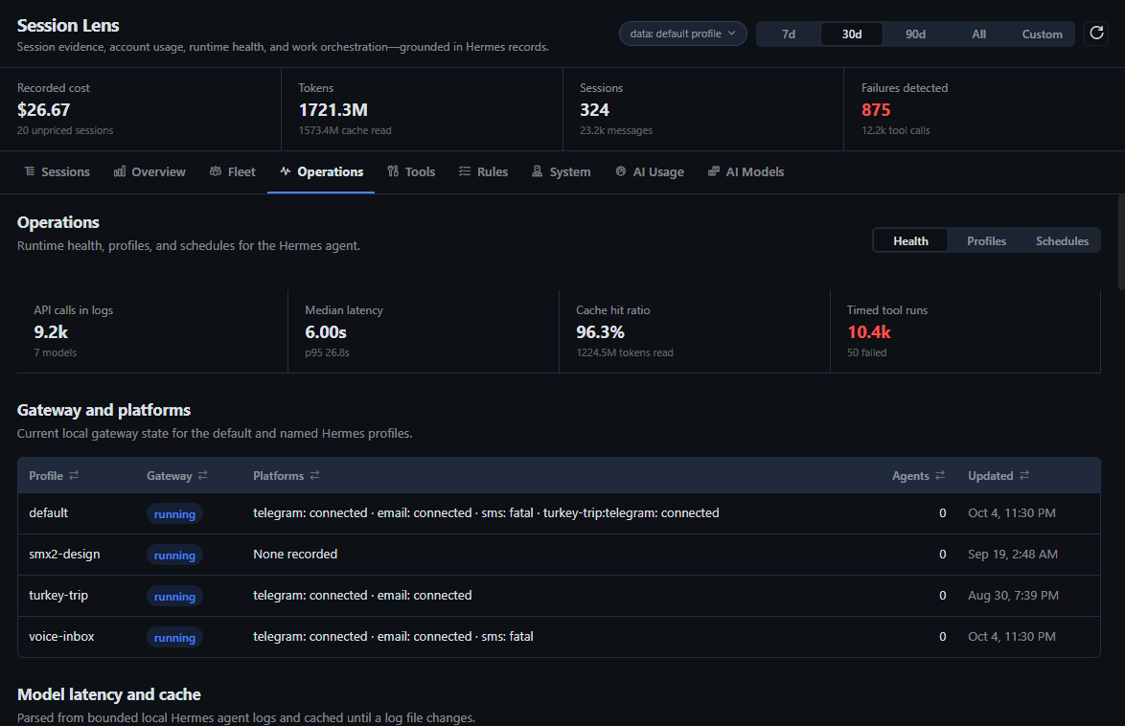Click the AI Models tab icon
This screenshot has height=726, width=1125.
click(713, 171)
